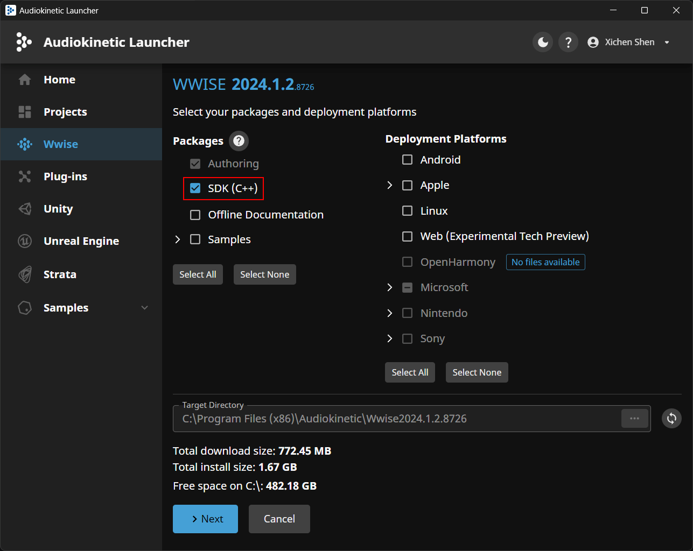Select None under Deployment Platforms
This screenshot has width=693, height=551.
point(477,372)
